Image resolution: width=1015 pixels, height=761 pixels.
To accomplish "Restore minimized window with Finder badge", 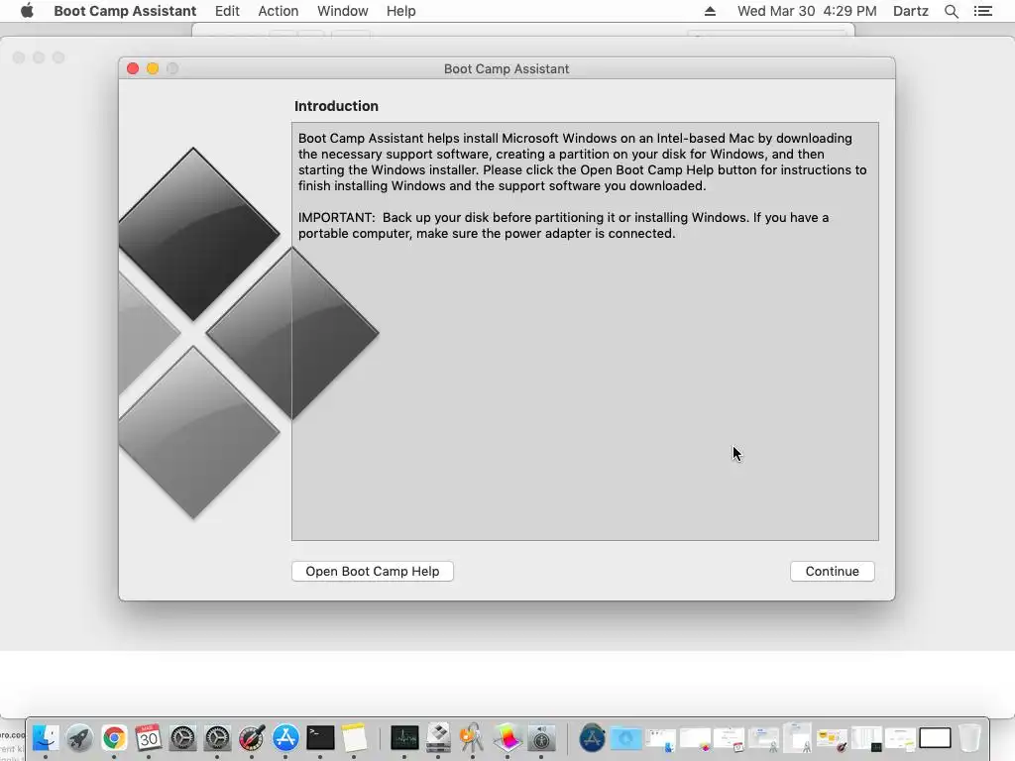I will pyautogui.click(x=661, y=738).
